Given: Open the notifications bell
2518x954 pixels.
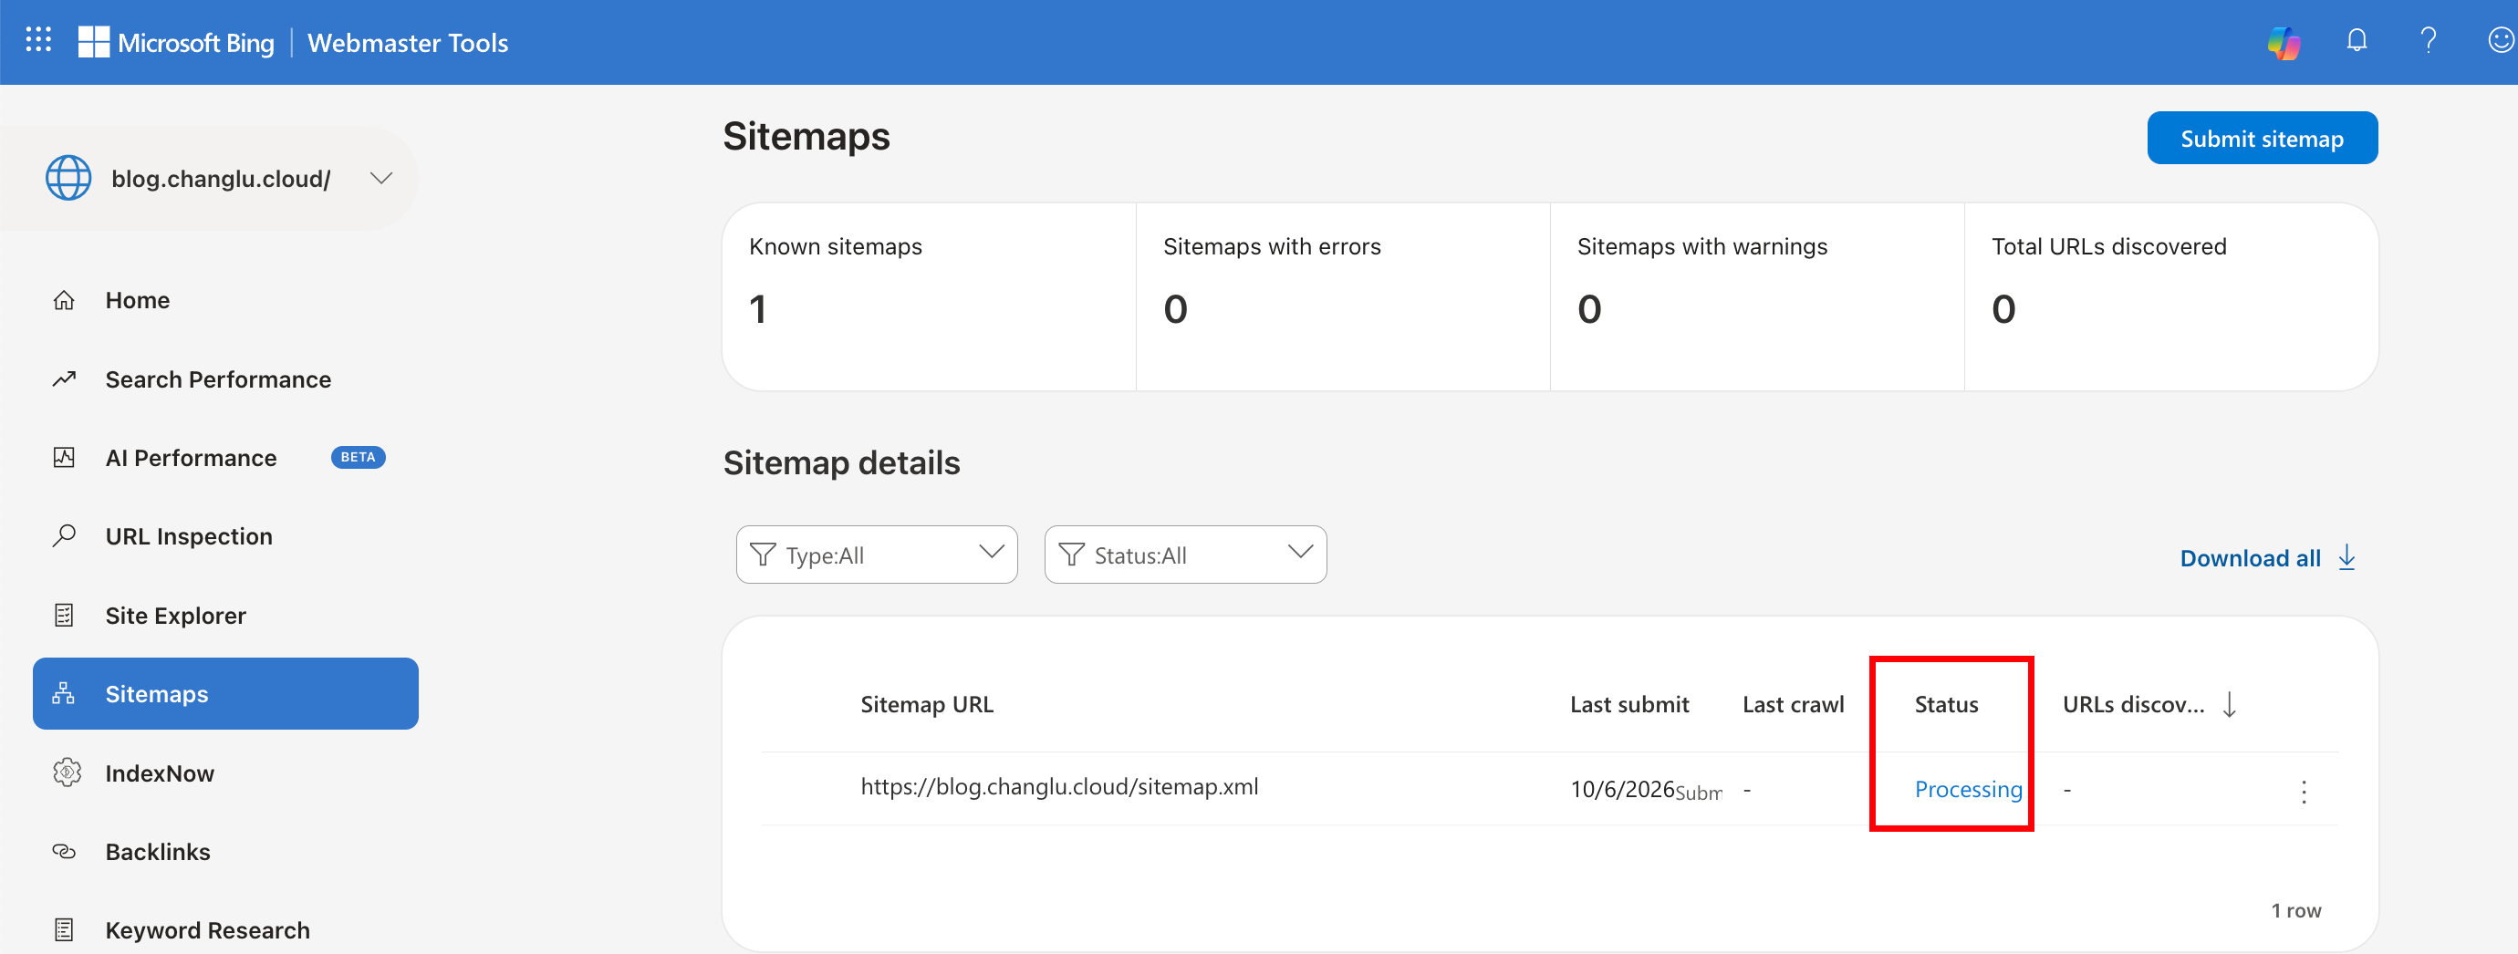Looking at the screenshot, I should click(2357, 40).
